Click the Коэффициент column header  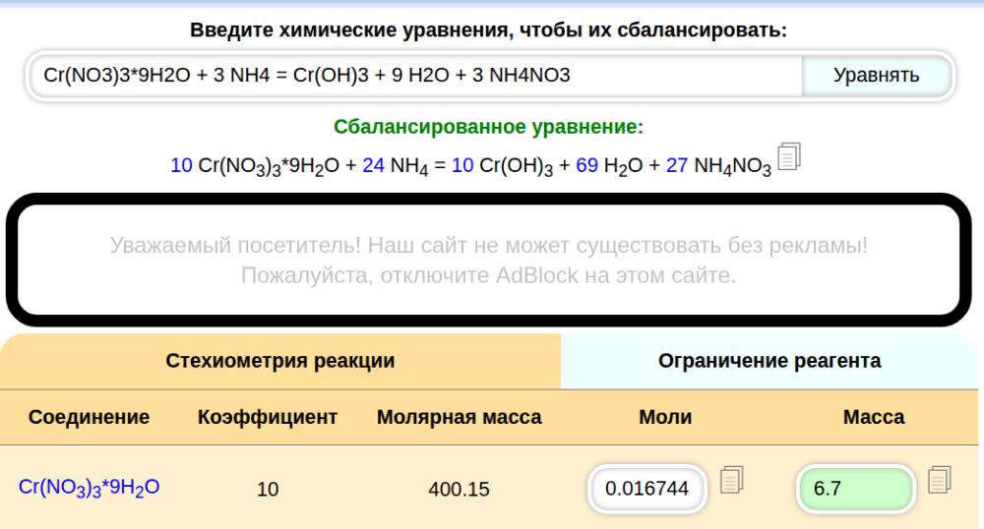268,417
